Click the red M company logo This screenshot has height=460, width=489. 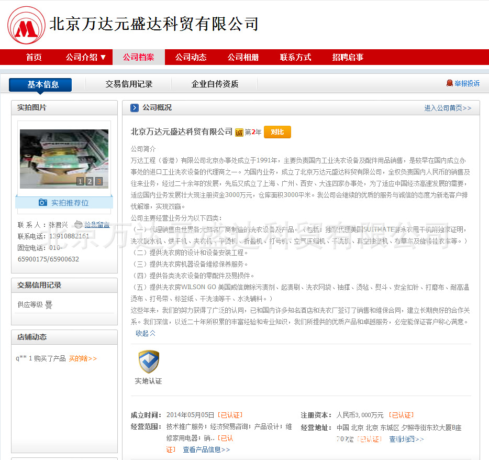pos(26,25)
